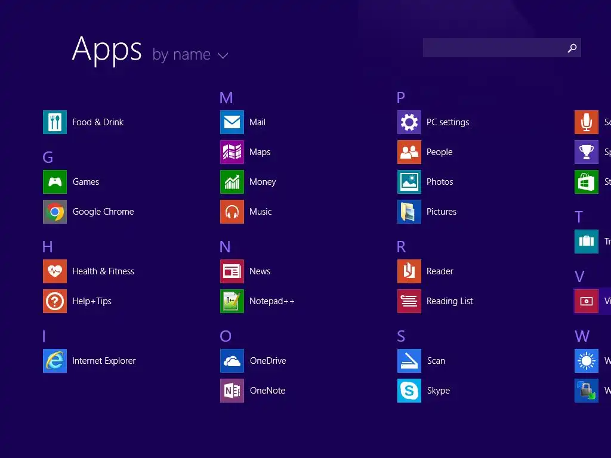Click the 'Internet Explorer' label
611x458 pixels.
point(104,361)
